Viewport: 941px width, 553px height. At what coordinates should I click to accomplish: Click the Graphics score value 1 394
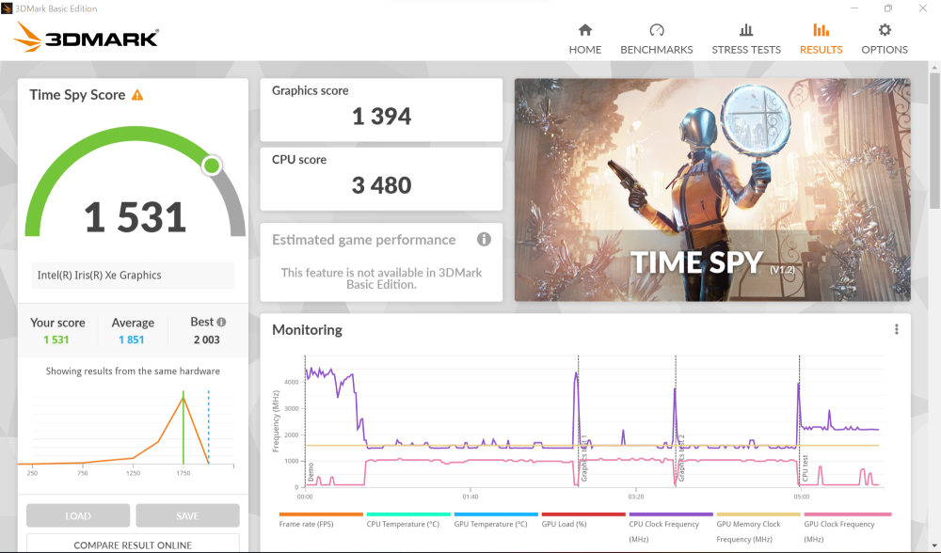coord(382,117)
